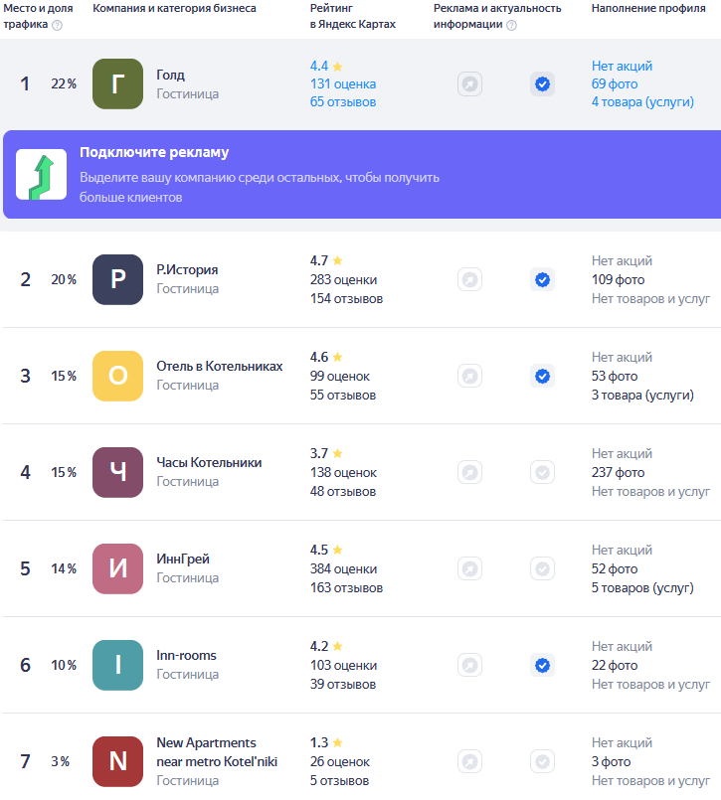Click the green 'Г' logo of Голд
721x800 pixels.
click(117, 83)
